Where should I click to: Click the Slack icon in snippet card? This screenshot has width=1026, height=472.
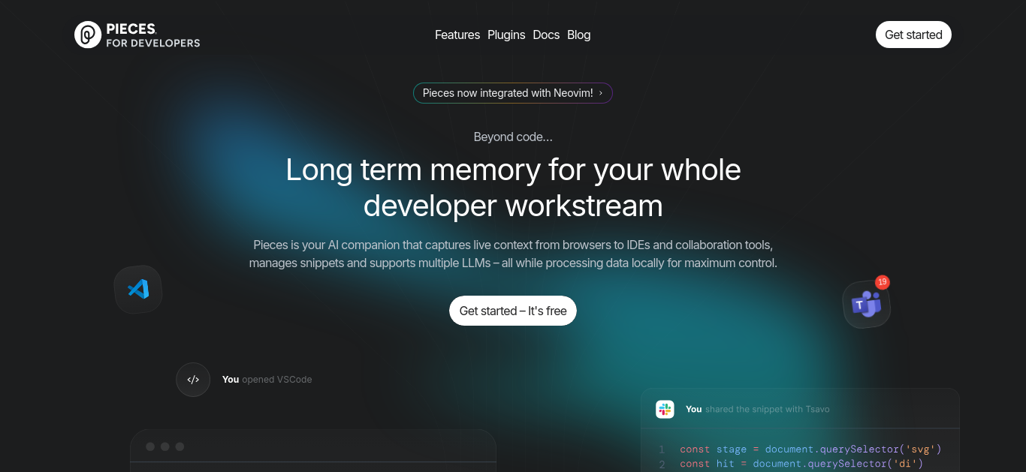coord(665,409)
